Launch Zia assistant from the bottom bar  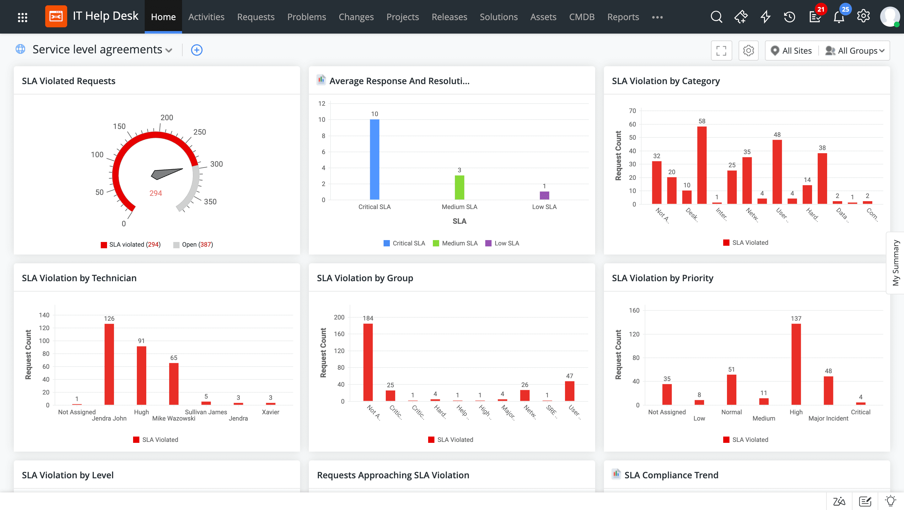click(x=839, y=501)
